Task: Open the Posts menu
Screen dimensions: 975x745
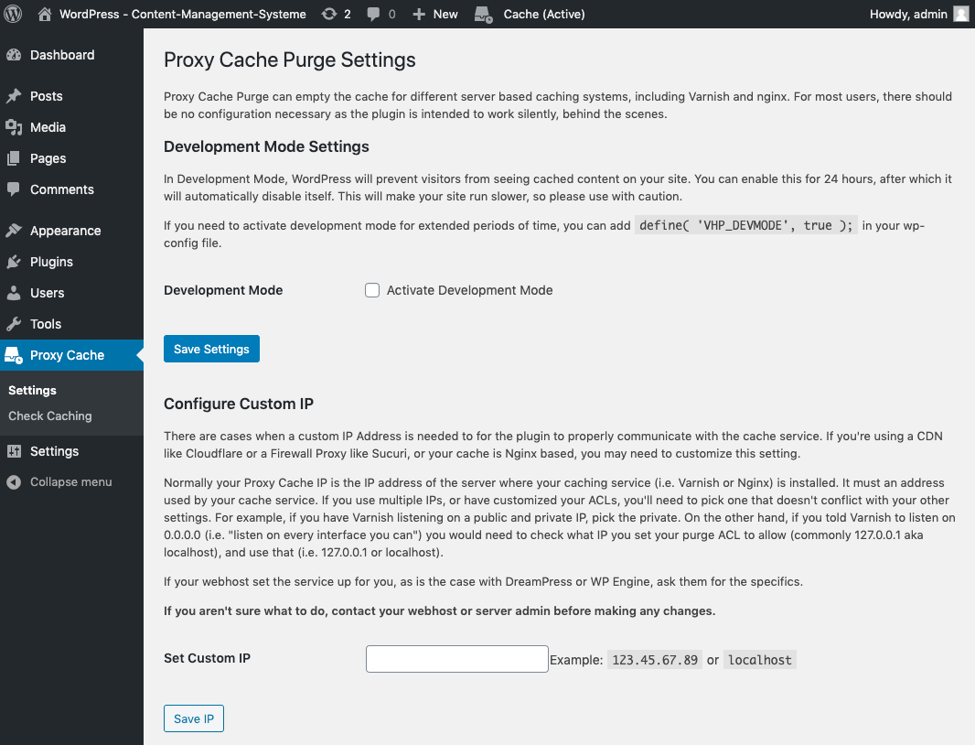Action: click(x=46, y=96)
